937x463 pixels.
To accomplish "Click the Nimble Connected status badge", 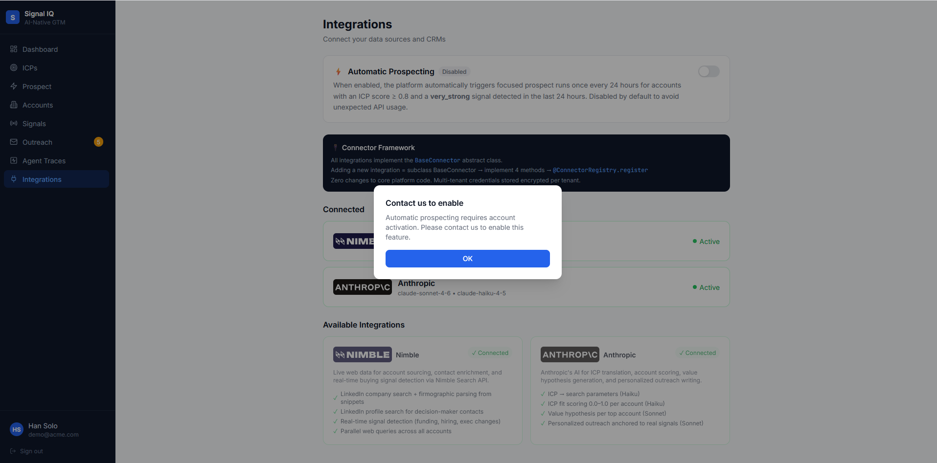I will click(490, 353).
